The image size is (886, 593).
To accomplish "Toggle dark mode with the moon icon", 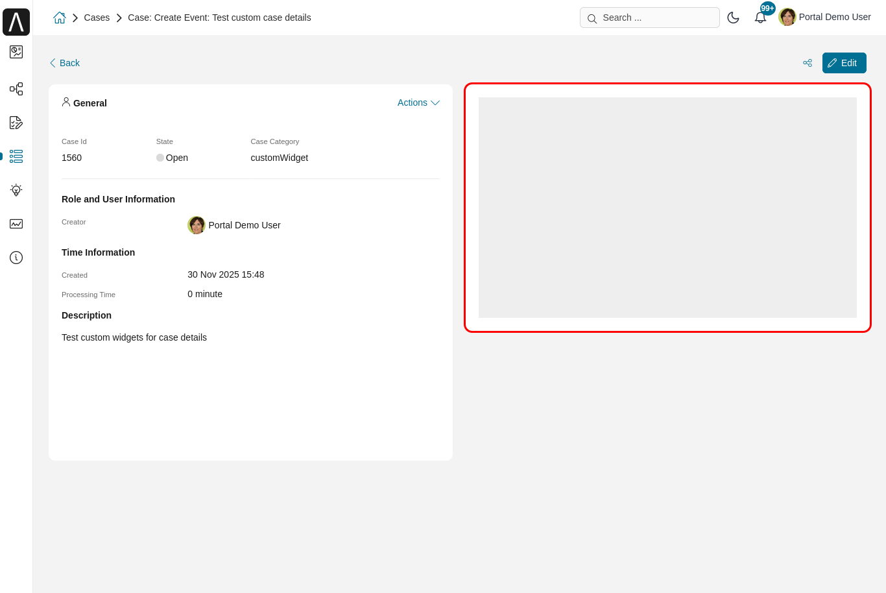I will pyautogui.click(x=734, y=18).
